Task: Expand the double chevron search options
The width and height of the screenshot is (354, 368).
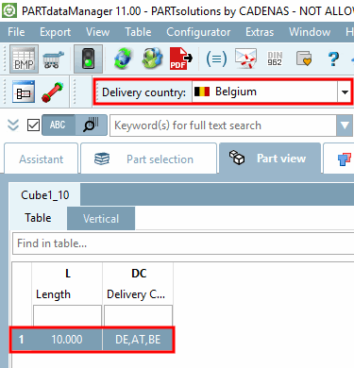Action: [x=13, y=125]
